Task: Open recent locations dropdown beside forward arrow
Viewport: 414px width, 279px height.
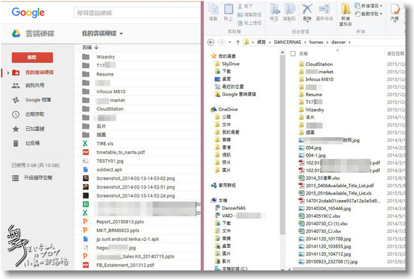Action: 230,42
